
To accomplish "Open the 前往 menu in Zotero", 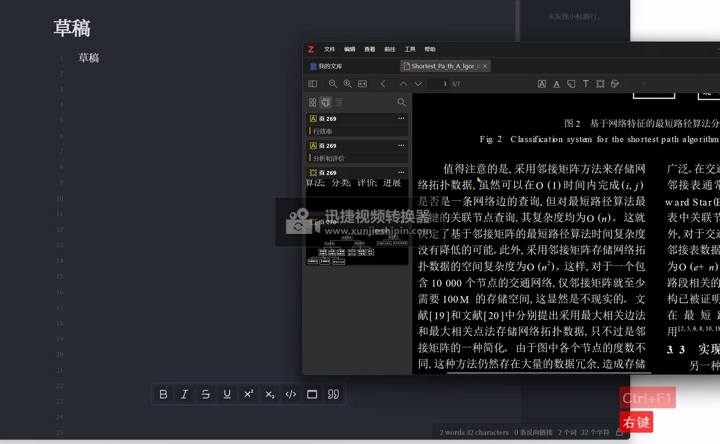I will tap(390, 49).
